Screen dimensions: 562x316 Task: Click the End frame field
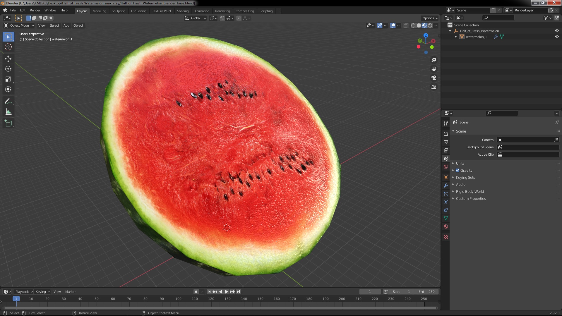pos(426,292)
